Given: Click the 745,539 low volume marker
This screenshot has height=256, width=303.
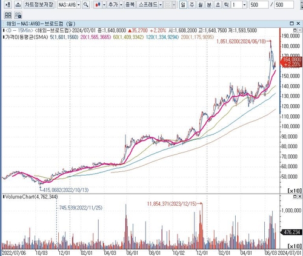Looking at the screenshot, I should tap(81, 208).
